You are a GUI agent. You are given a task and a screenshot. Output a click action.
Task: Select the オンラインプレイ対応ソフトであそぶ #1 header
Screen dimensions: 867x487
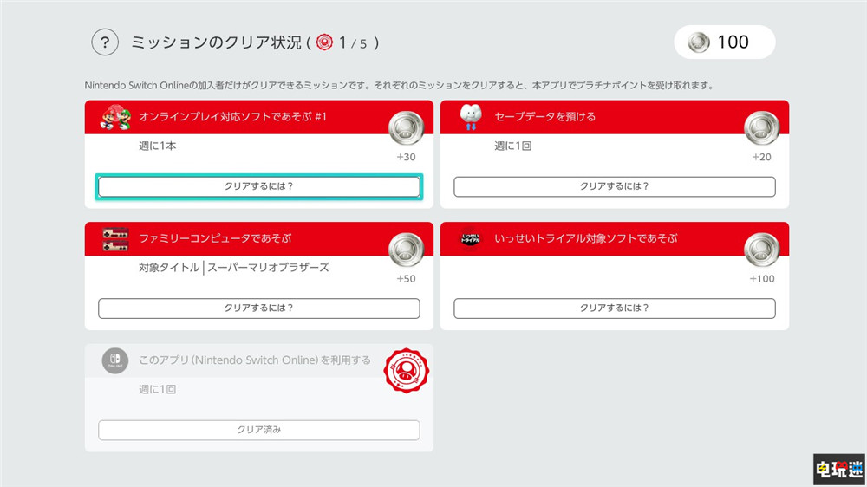tap(232, 117)
